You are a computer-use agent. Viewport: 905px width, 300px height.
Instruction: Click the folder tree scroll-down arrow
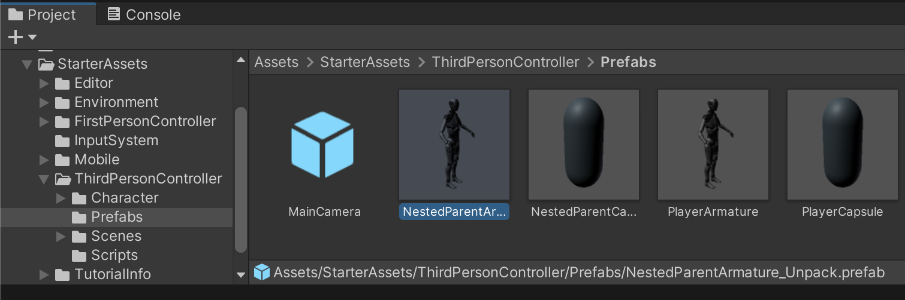[x=241, y=275]
